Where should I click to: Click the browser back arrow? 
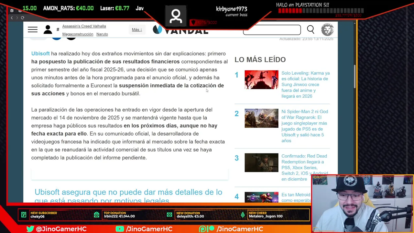(12, 18)
